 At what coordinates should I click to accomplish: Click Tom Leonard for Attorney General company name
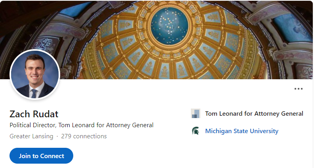pos(254,114)
